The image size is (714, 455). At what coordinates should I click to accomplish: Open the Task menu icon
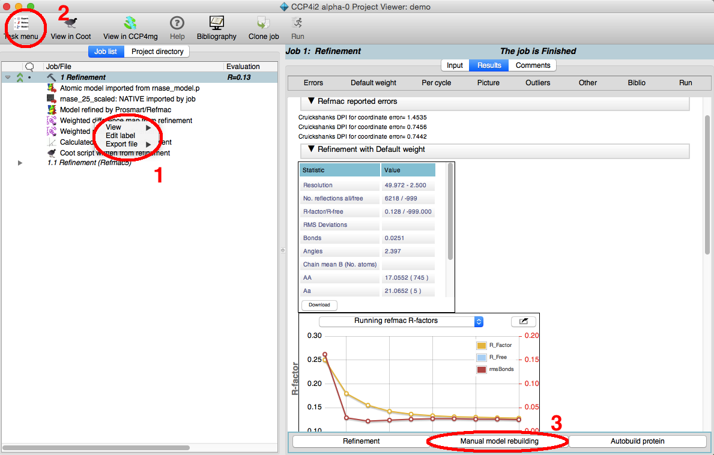click(21, 23)
